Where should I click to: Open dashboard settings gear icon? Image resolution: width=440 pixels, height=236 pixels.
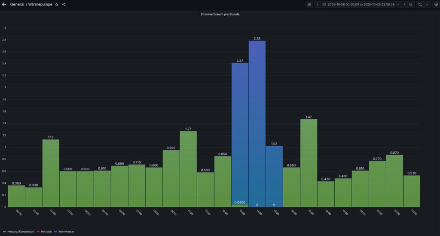[309, 4]
